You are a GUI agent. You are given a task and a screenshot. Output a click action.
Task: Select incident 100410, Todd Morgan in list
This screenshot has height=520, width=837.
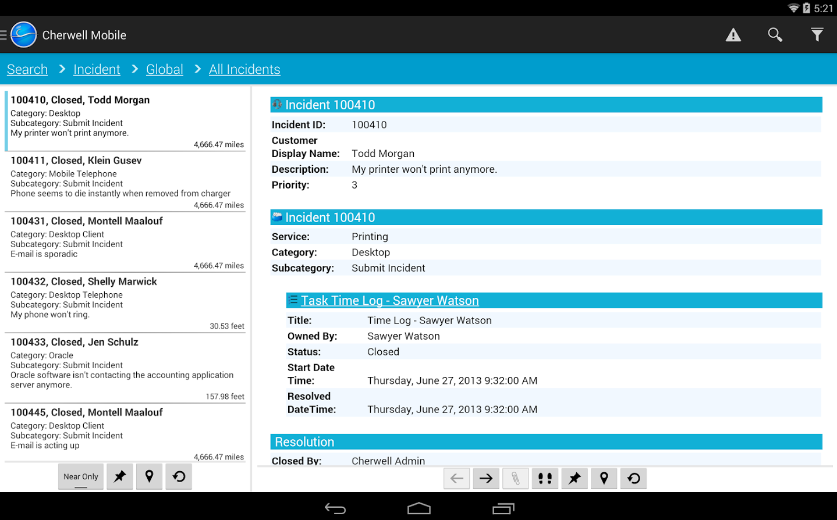tap(125, 121)
